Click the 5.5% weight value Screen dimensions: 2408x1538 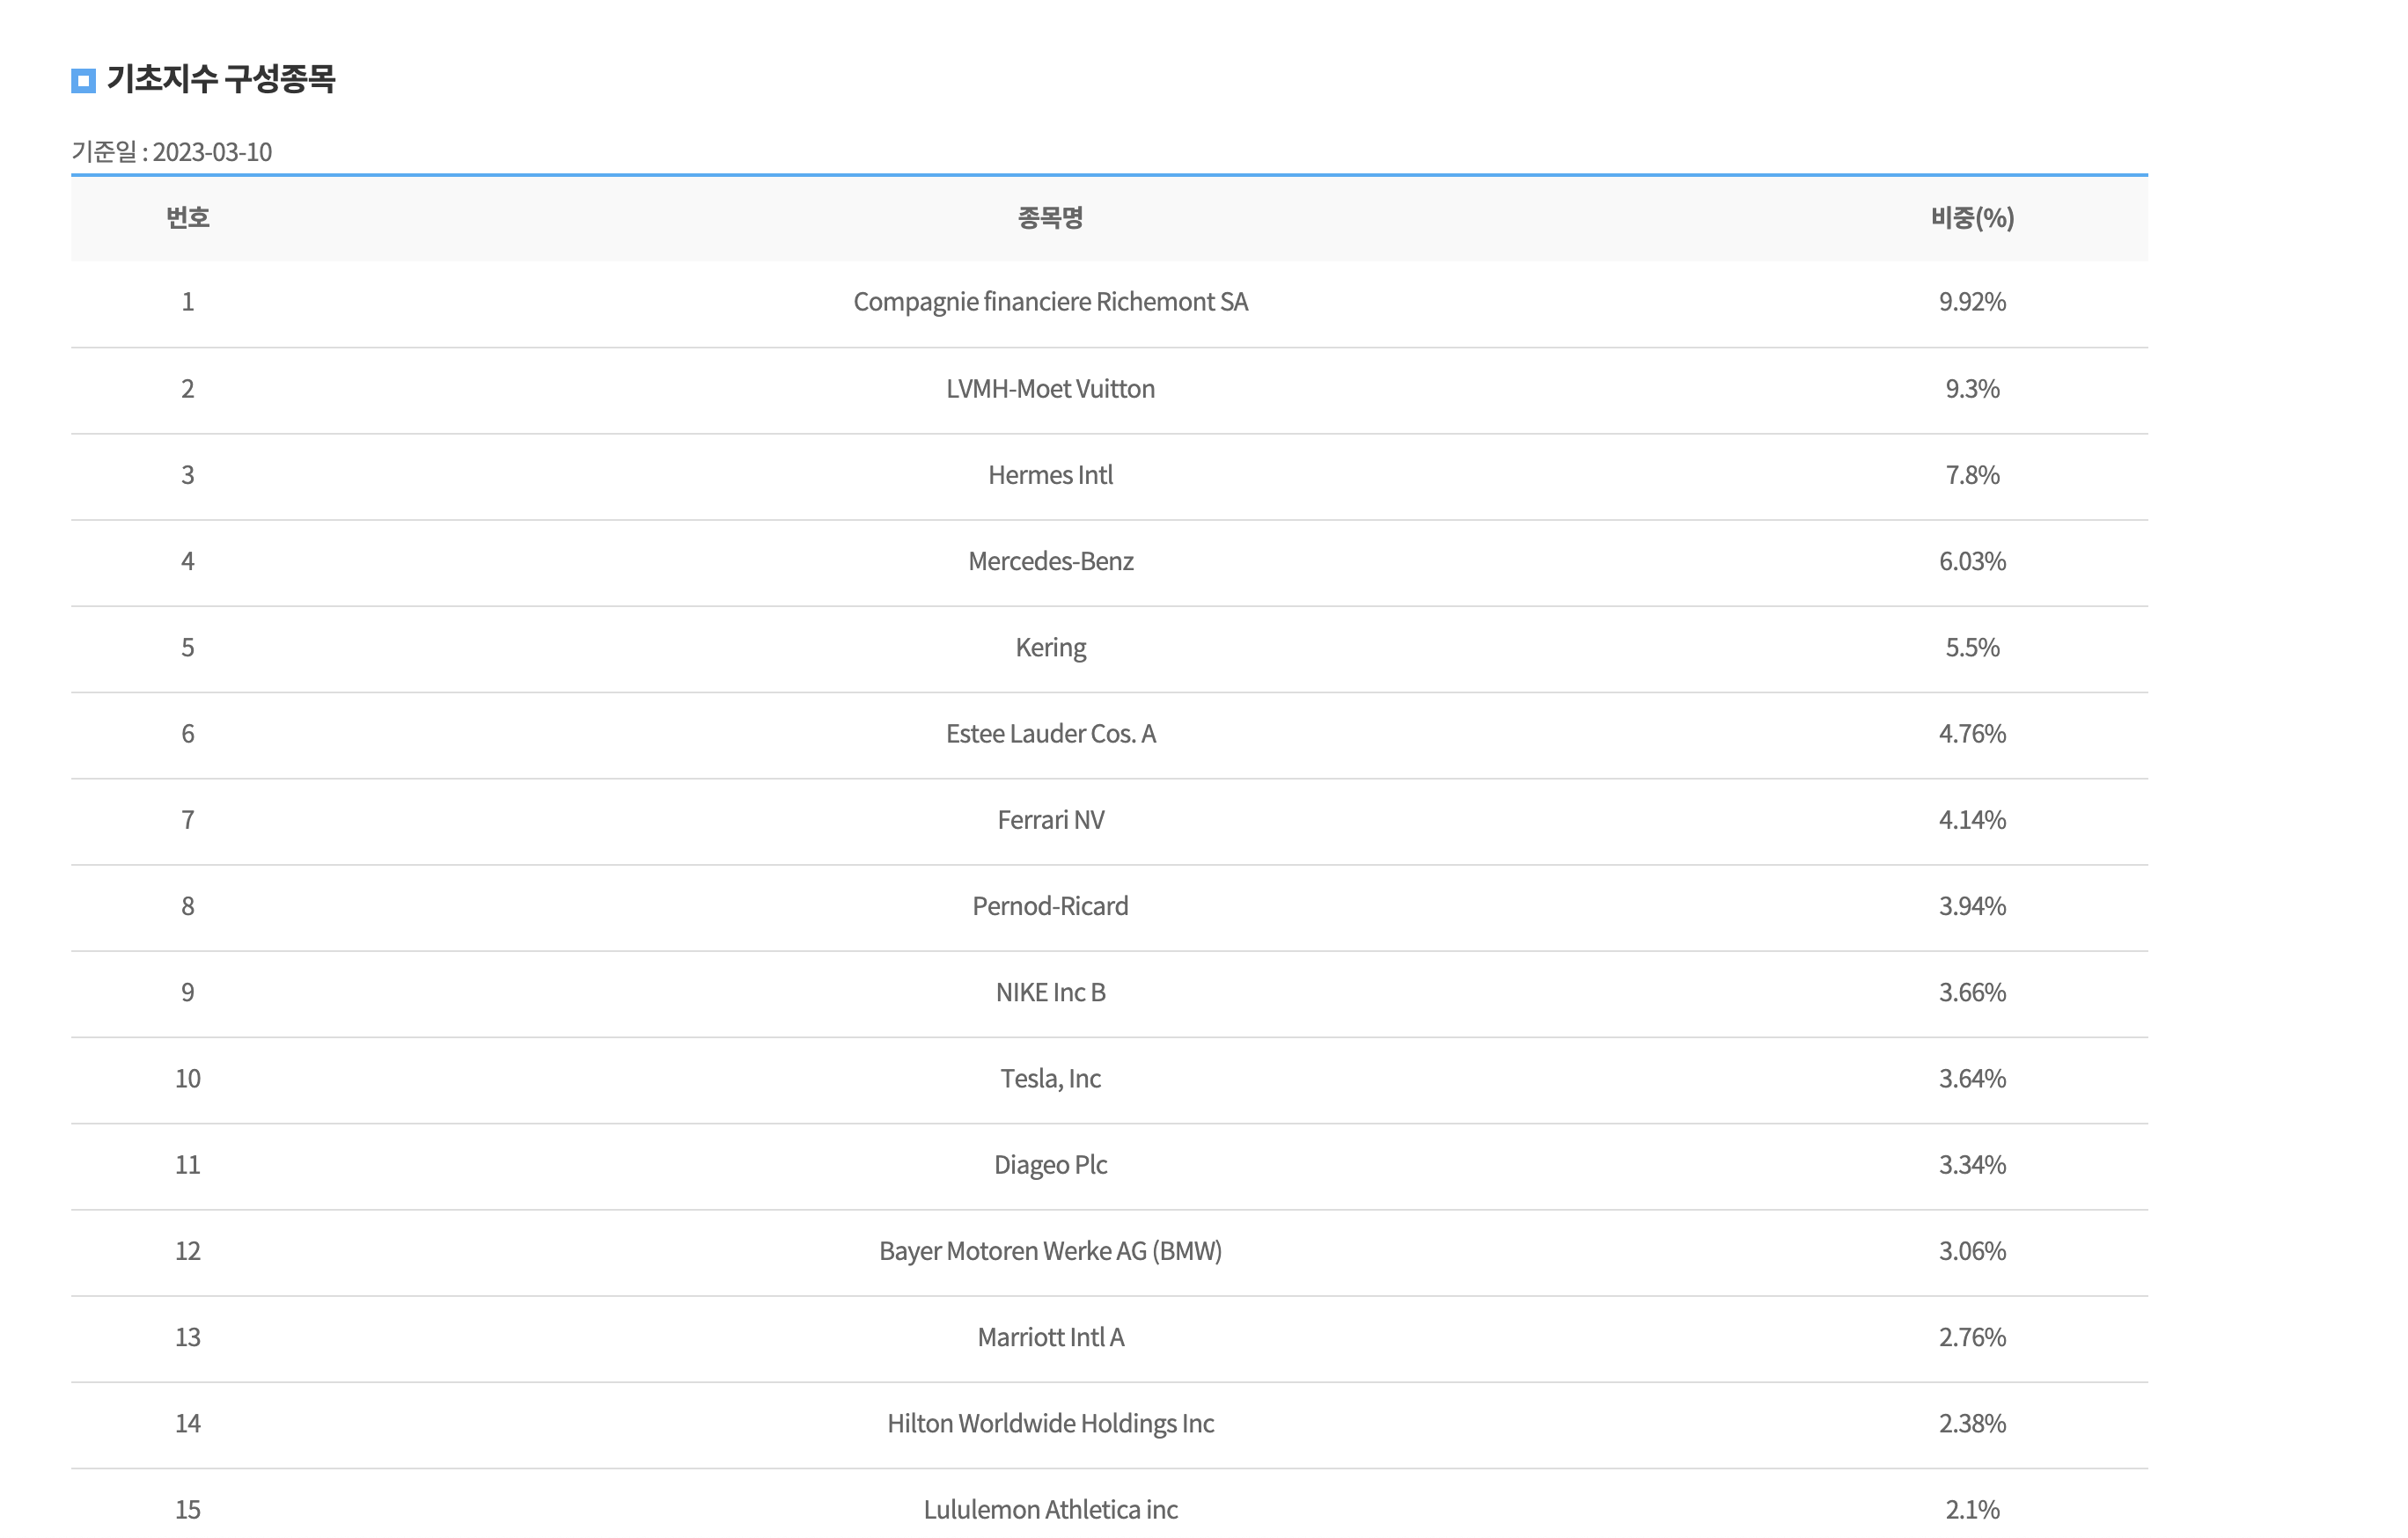coord(1972,647)
